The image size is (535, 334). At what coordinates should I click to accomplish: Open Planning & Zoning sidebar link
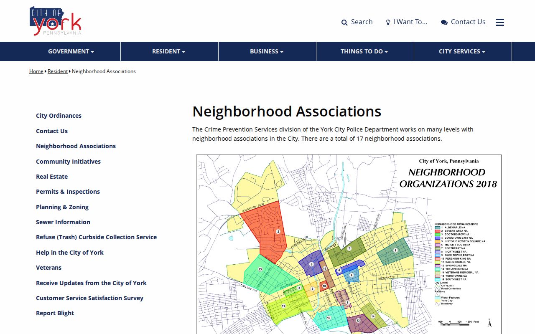coord(62,207)
